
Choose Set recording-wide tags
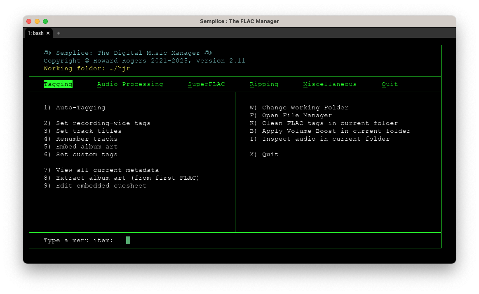point(97,123)
